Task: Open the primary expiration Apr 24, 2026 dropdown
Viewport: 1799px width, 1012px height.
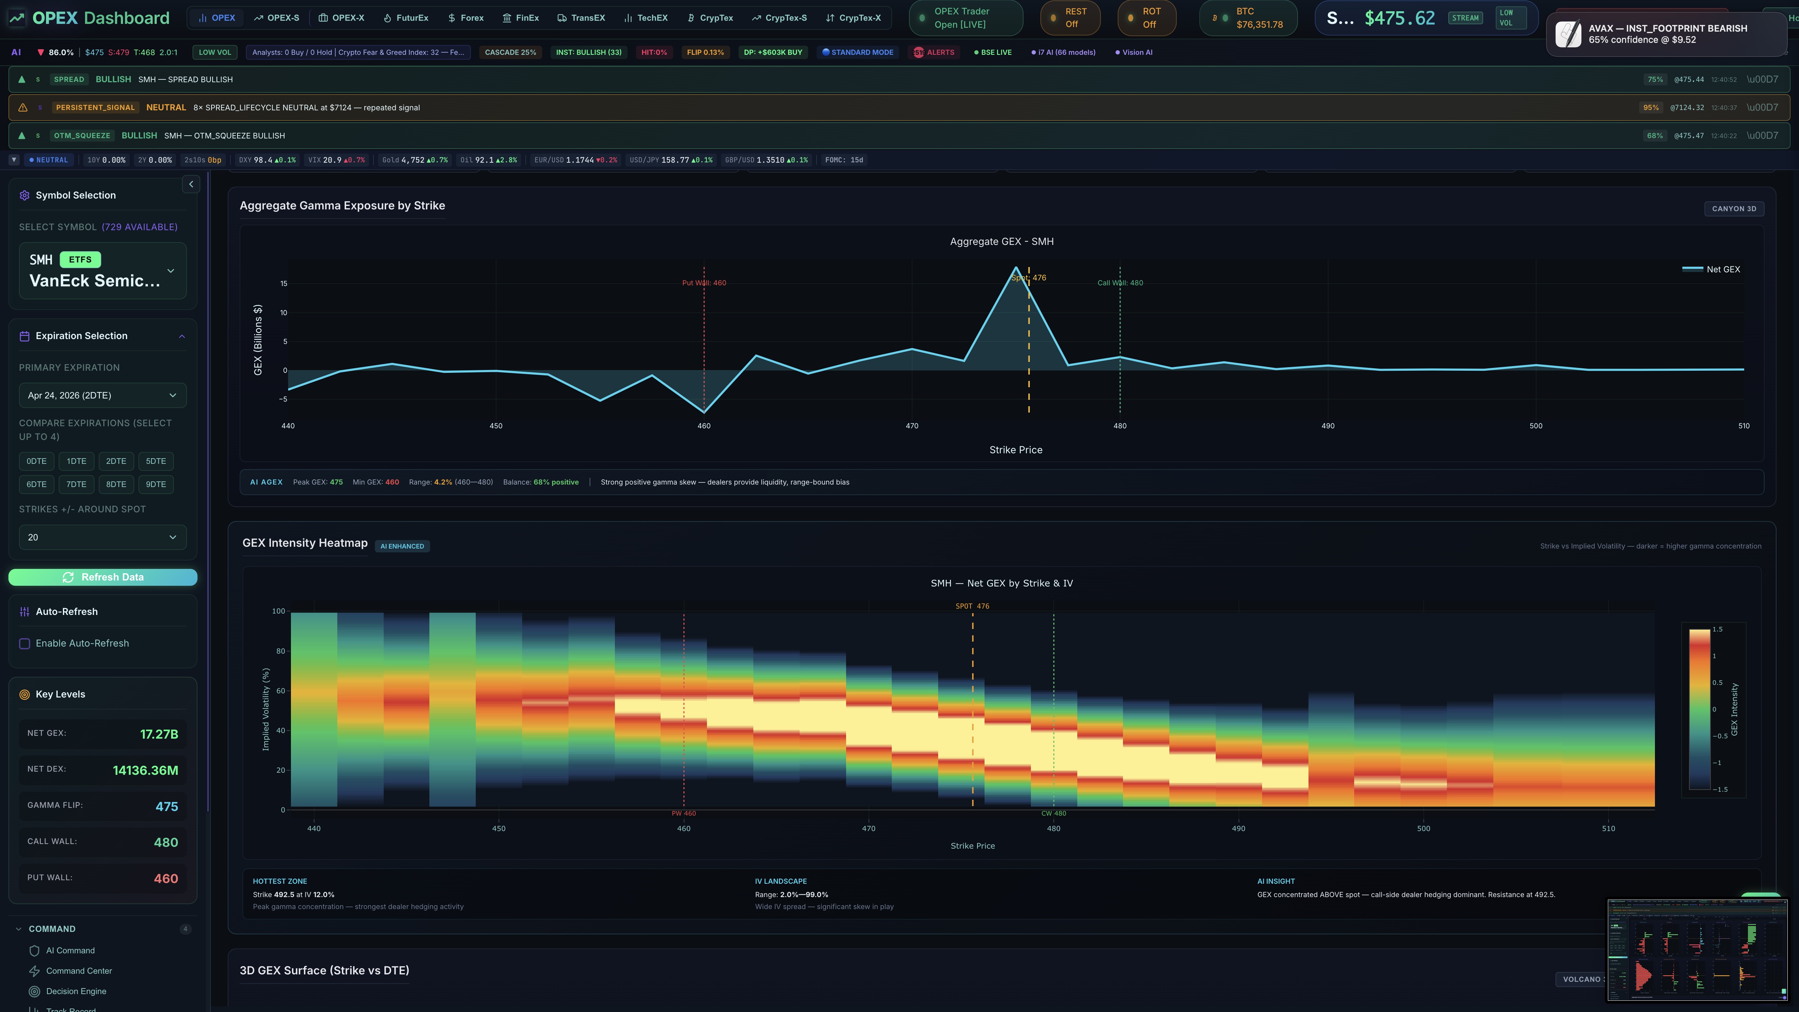Action: pos(103,395)
